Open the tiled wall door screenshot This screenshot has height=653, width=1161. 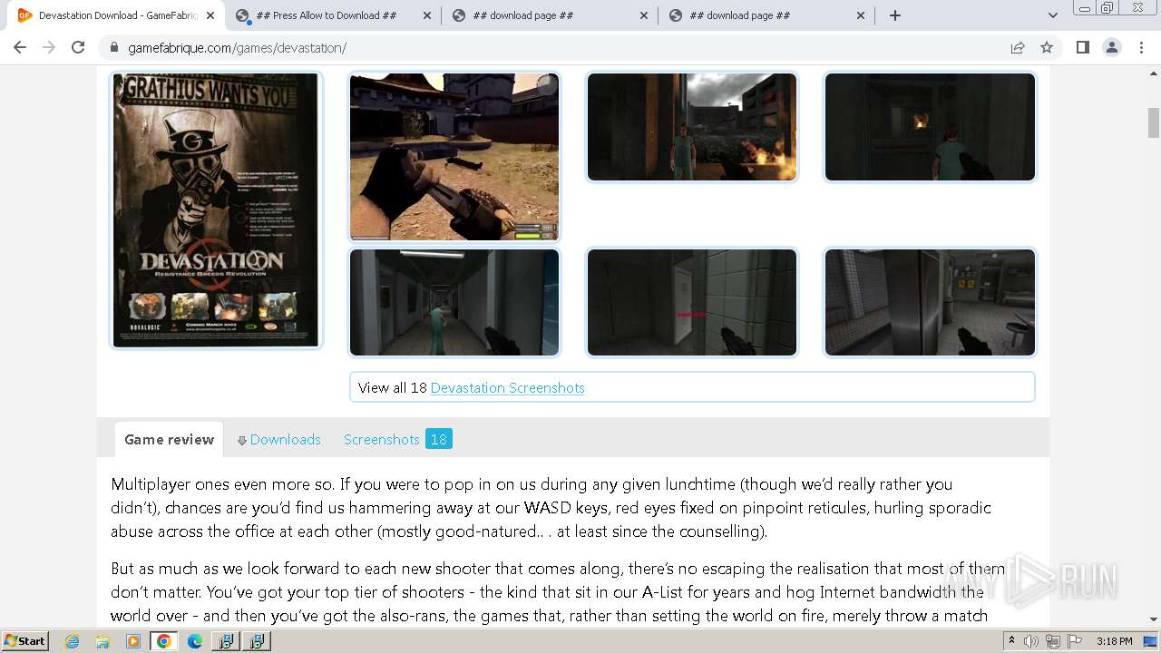[692, 302]
